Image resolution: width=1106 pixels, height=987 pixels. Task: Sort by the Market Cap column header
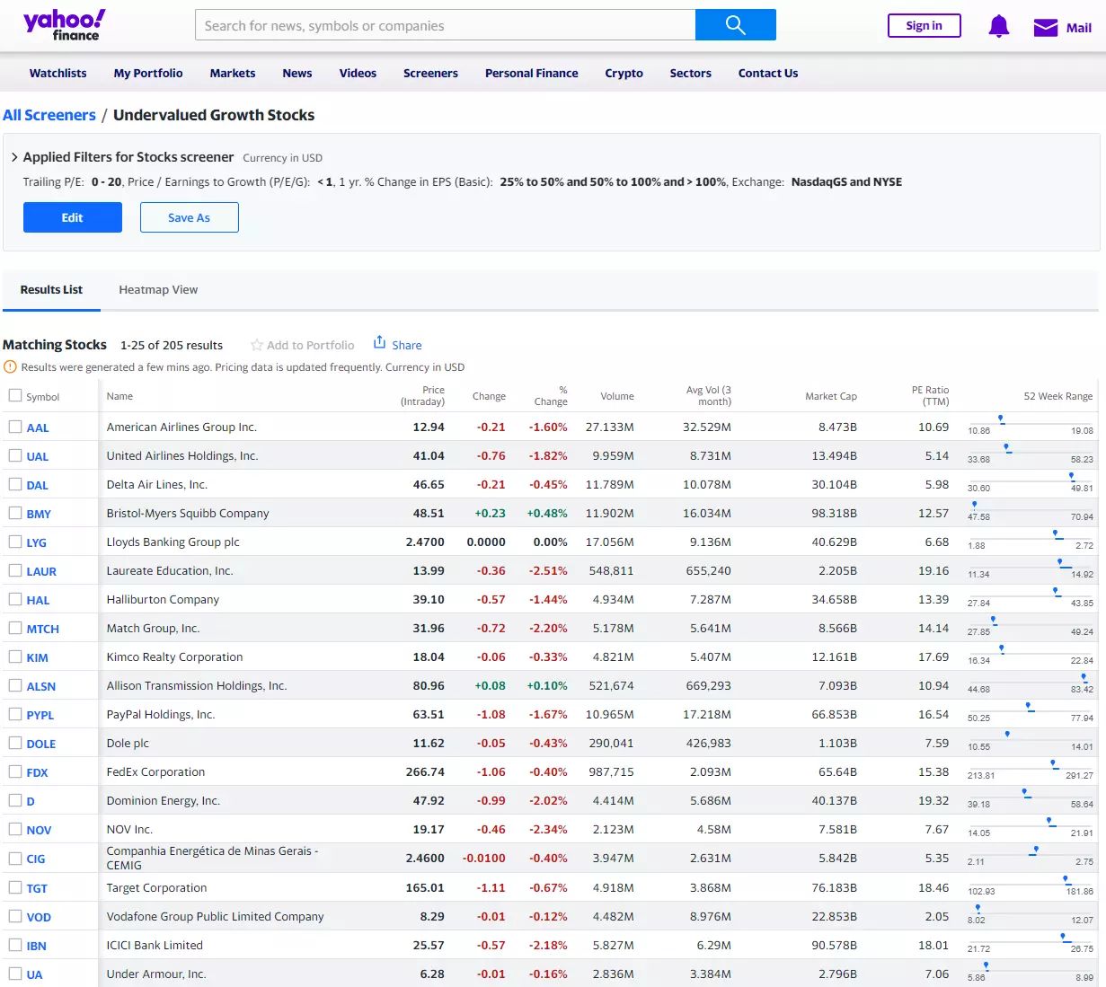(831, 396)
